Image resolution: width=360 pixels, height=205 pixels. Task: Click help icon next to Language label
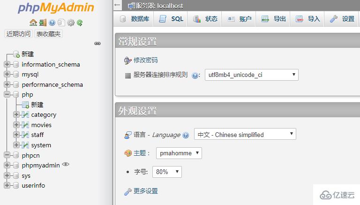pyautogui.click(x=186, y=135)
